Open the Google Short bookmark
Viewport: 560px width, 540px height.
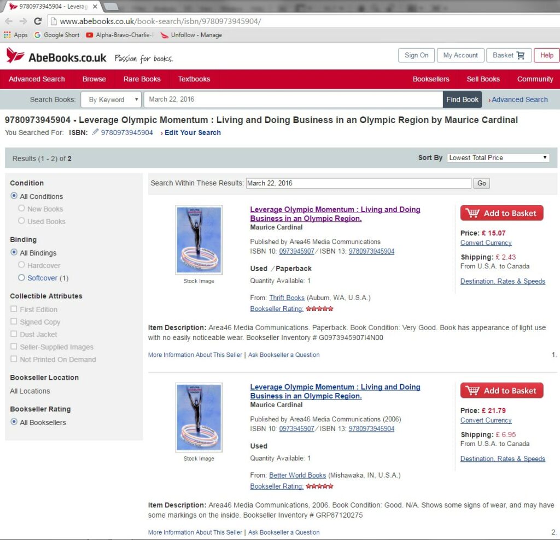pos(57,34)
